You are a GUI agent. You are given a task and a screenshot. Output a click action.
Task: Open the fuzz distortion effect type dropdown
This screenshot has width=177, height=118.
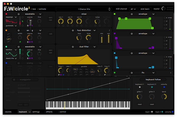94,30
